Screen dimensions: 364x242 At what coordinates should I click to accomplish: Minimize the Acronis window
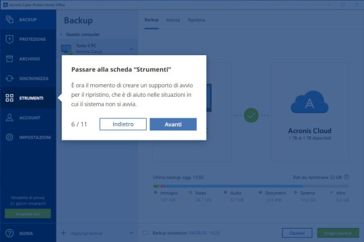329,5
